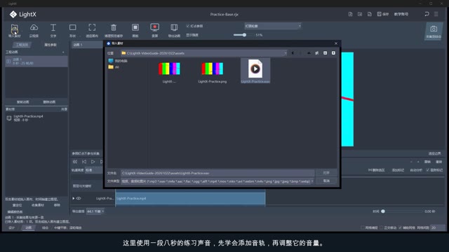The width and height of the screenshot is (449, 252).
Task: Step to previous frame in playback bar
Action: click(x=84, y=162)
